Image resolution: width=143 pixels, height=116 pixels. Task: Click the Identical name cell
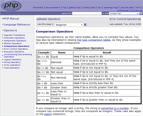[62, 62]
